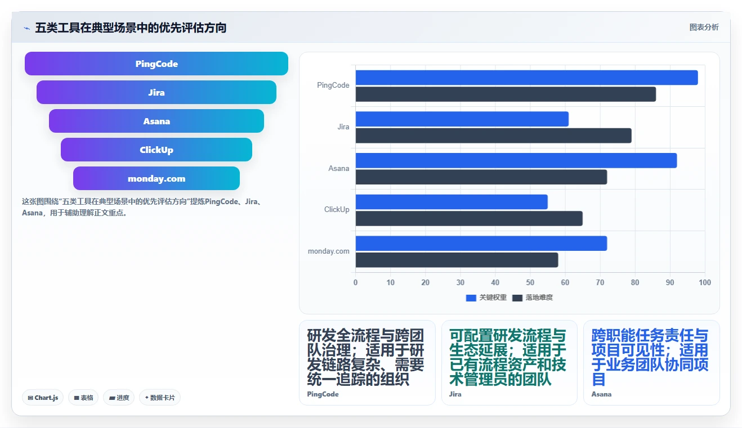Toggle the 关键权重 legend swatch

[x=471, y=298]
